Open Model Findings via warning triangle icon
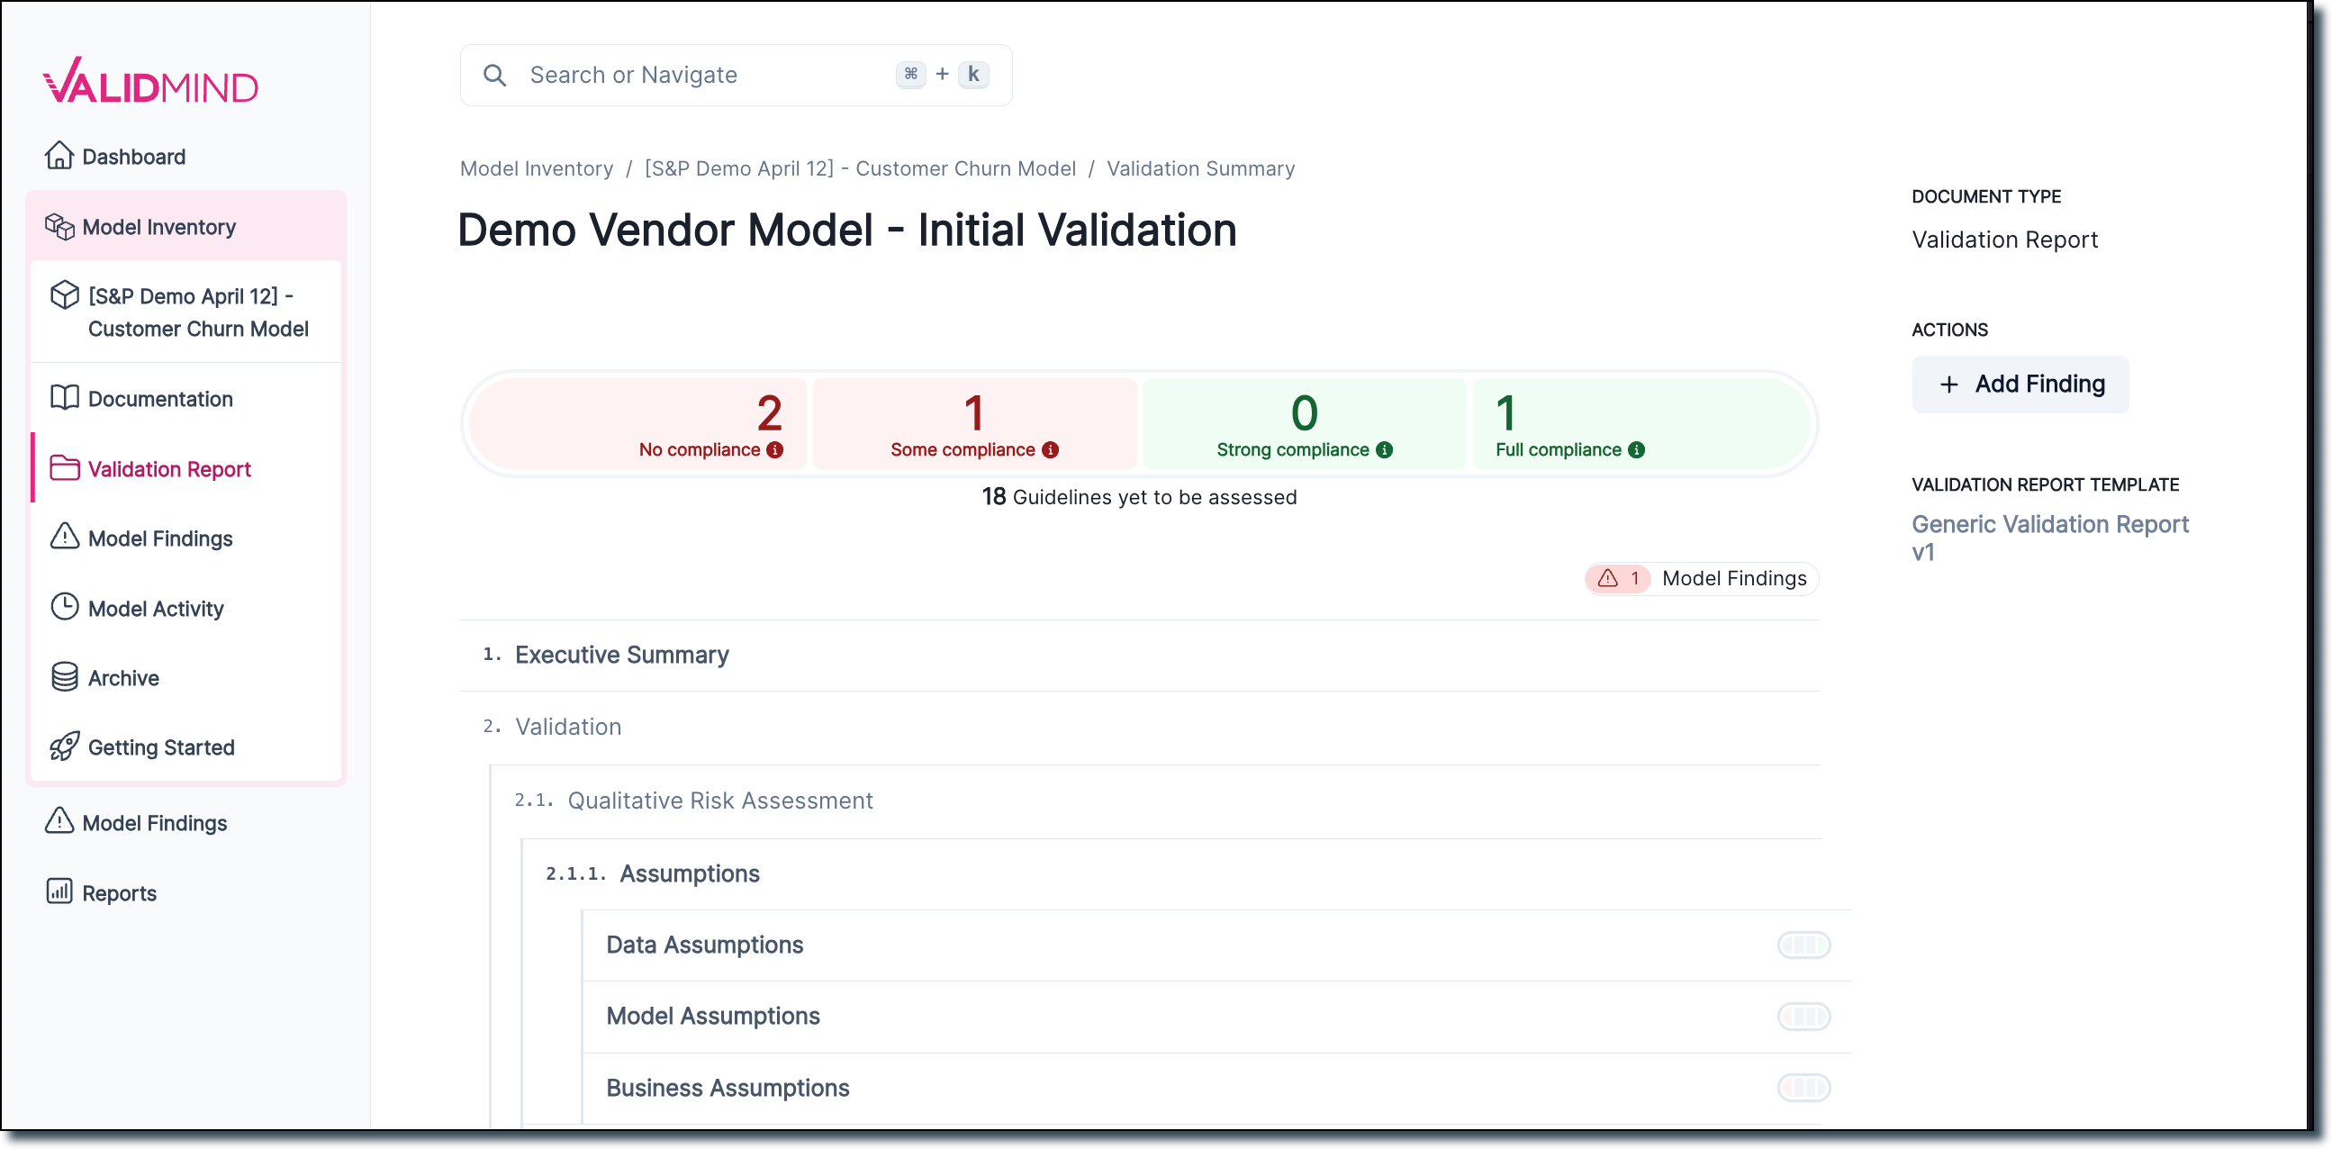Image resolution: width=2332 pixels, height=1149 pixels. click(x=63, y=538)
